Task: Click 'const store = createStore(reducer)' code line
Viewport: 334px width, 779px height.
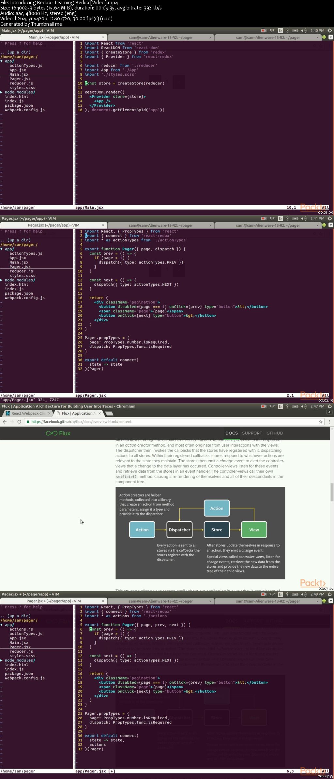Action: pos(125,83)
